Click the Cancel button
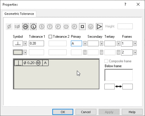Image resolution: width=145 pixels, height=116 pixels. click(x=86, y=112)
